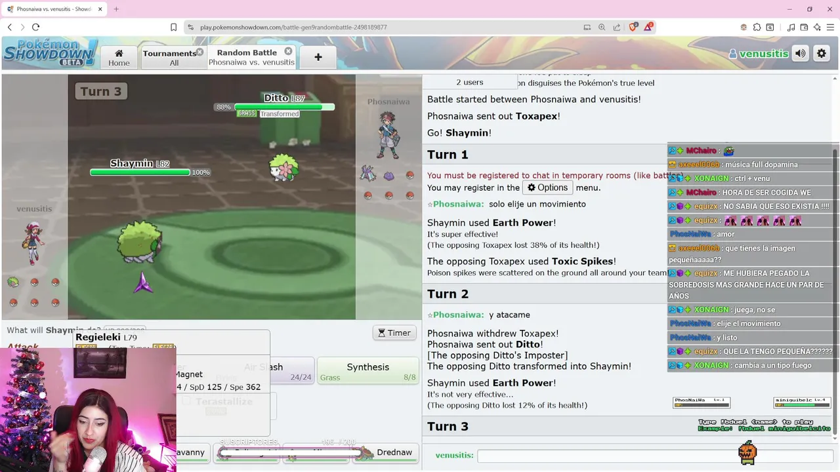
Task: Open the music playlist icon
Action: 791,27
